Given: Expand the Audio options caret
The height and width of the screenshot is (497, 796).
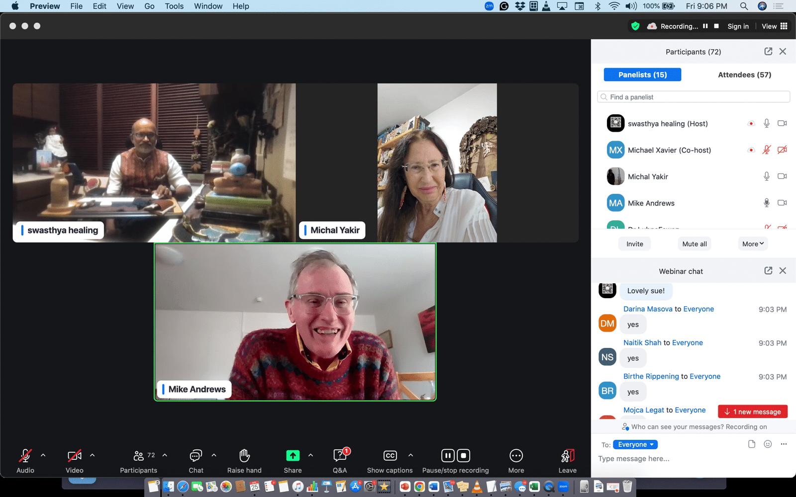Looking at the screenshot, I should (43, 455).
